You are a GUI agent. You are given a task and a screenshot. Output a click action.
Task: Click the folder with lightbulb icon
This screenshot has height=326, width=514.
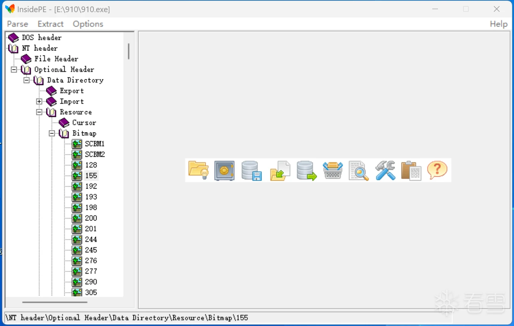[198, 170]
